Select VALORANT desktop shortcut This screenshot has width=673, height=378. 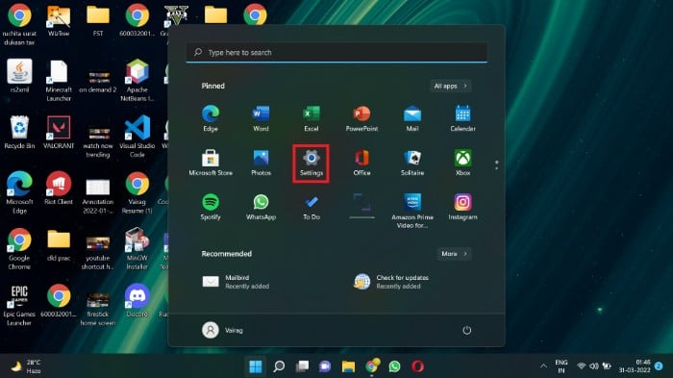click(x=59, y=133)
